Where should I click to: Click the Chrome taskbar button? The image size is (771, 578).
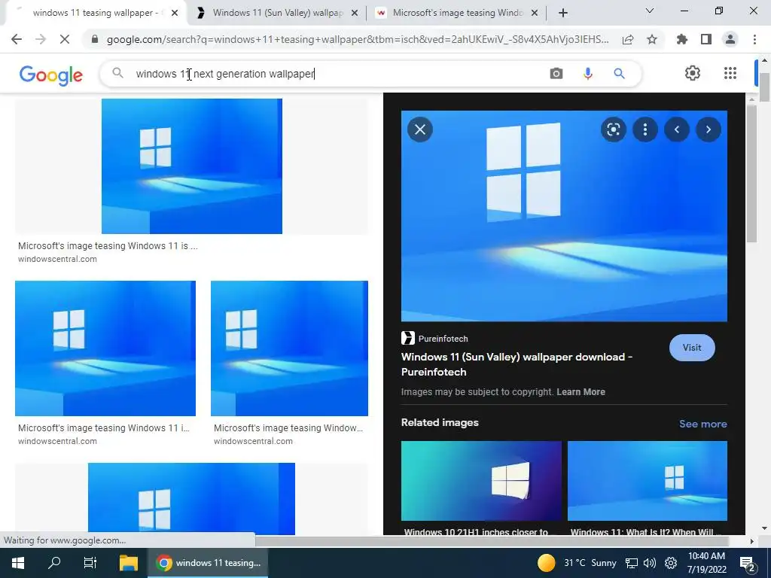[208, 563]
